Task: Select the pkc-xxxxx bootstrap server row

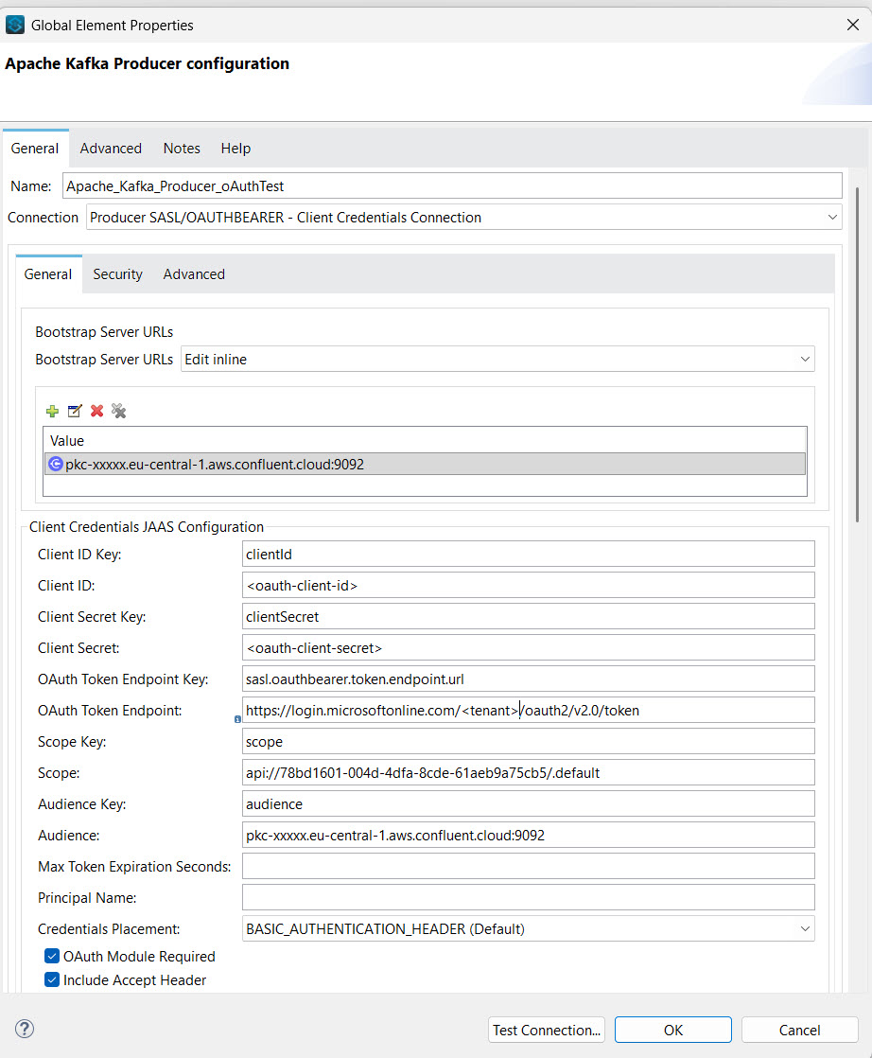Action: (x=425, y=465)
